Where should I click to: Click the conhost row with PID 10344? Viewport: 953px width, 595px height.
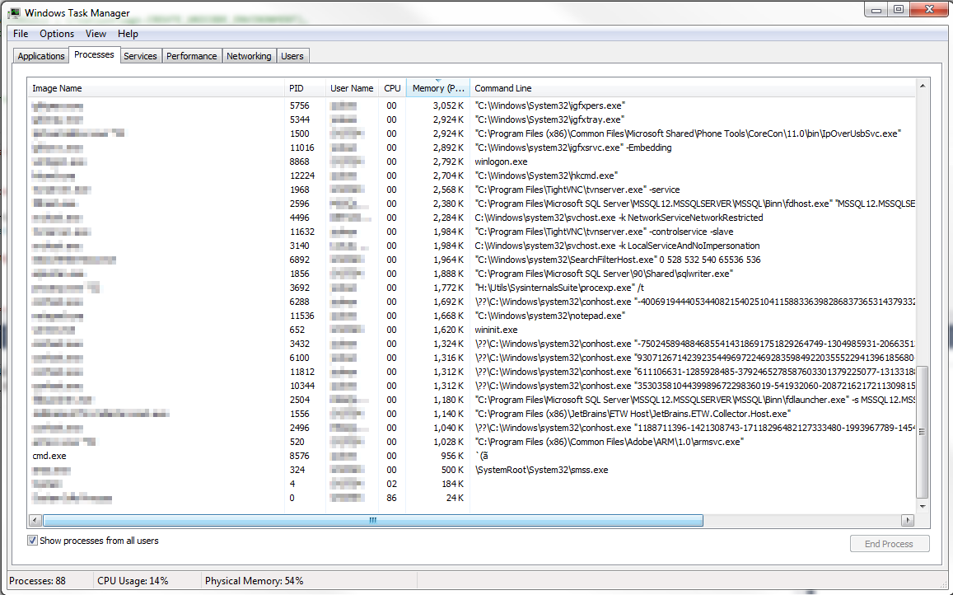472,386
